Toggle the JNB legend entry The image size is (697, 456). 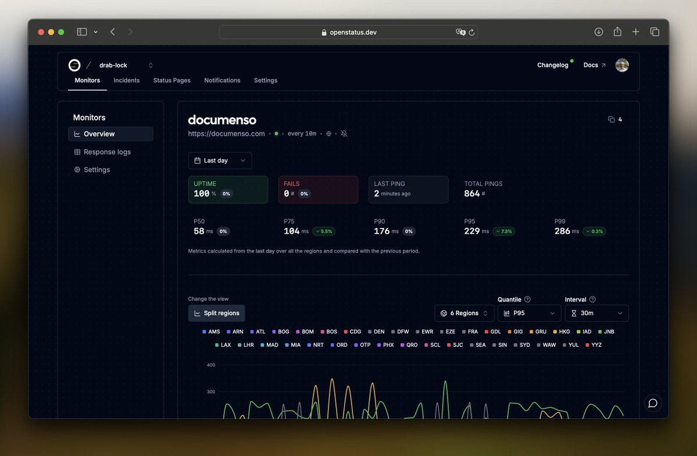[x=606, y=332]
